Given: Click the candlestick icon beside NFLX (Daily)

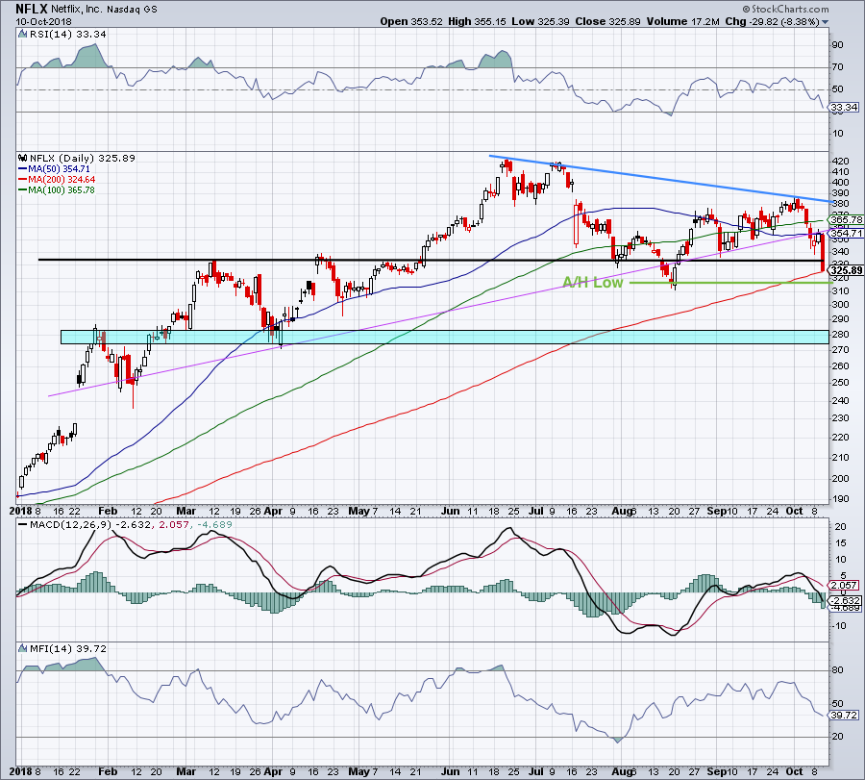Looking at the screenshot, I should (23, 158).
